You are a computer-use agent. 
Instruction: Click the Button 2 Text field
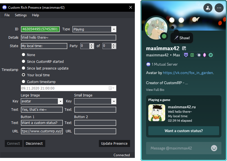95,123
